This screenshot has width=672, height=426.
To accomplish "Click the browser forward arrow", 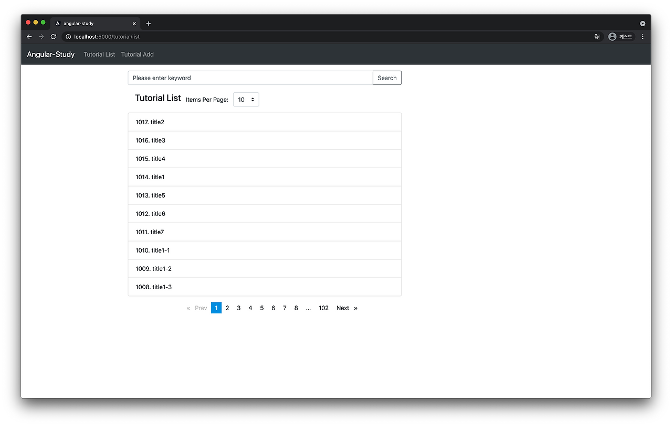I will [x=41, y=37].
